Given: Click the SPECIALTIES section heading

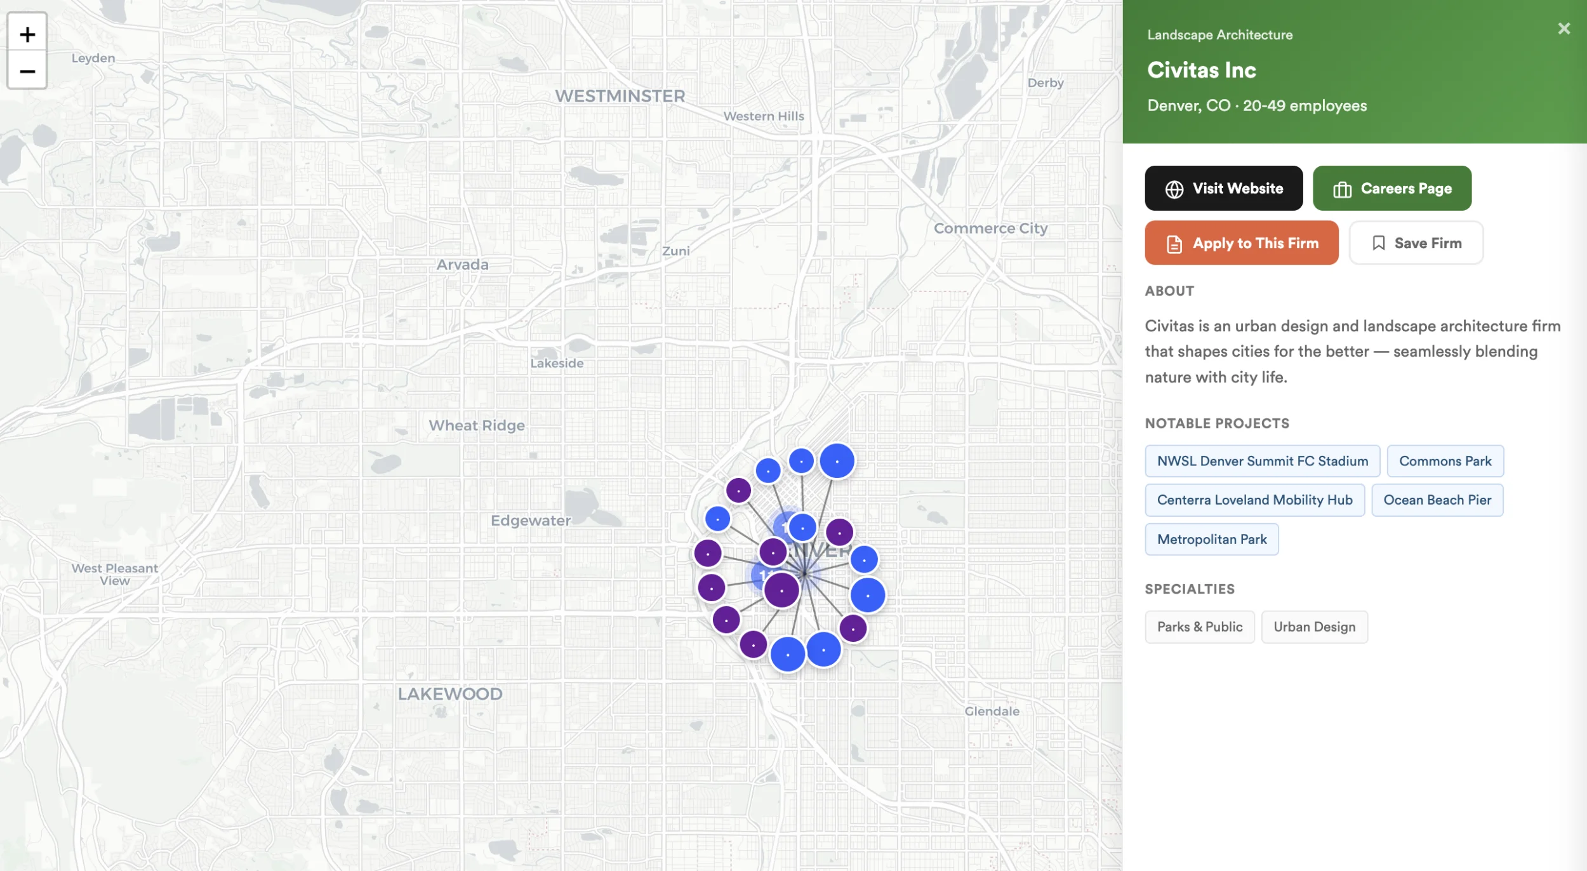Looking at the screenshot, I should [1190, 590].
